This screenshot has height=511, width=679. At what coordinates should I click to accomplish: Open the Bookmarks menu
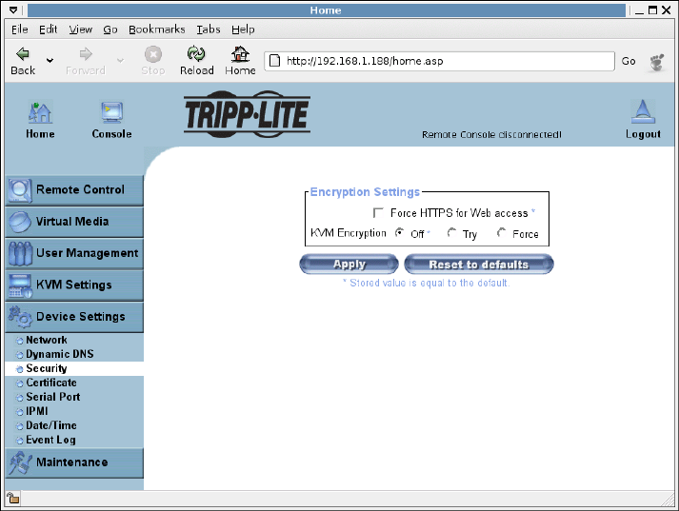[157, 29]
